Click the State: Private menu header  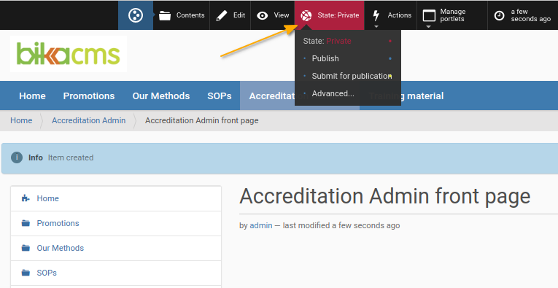click(327, 41)
